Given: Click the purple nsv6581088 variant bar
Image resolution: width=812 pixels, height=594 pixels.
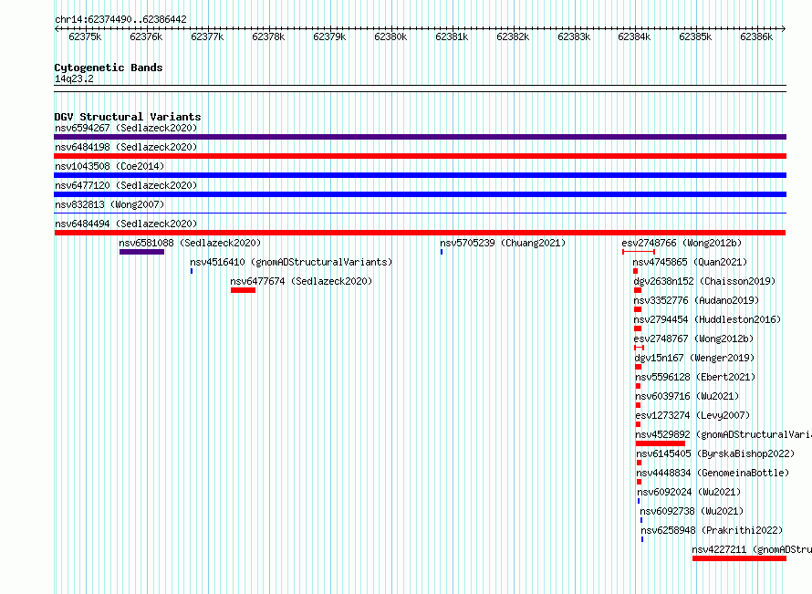Looking at the screenshot, I should coord(142,252).
